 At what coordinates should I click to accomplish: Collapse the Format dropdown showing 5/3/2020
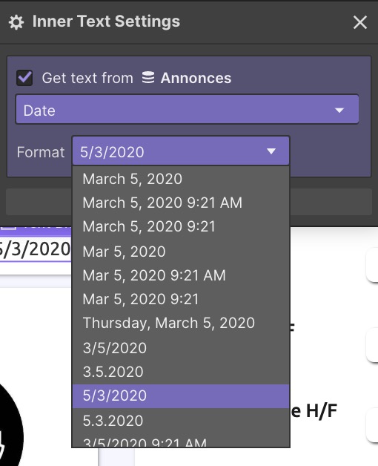coord(181,151)
